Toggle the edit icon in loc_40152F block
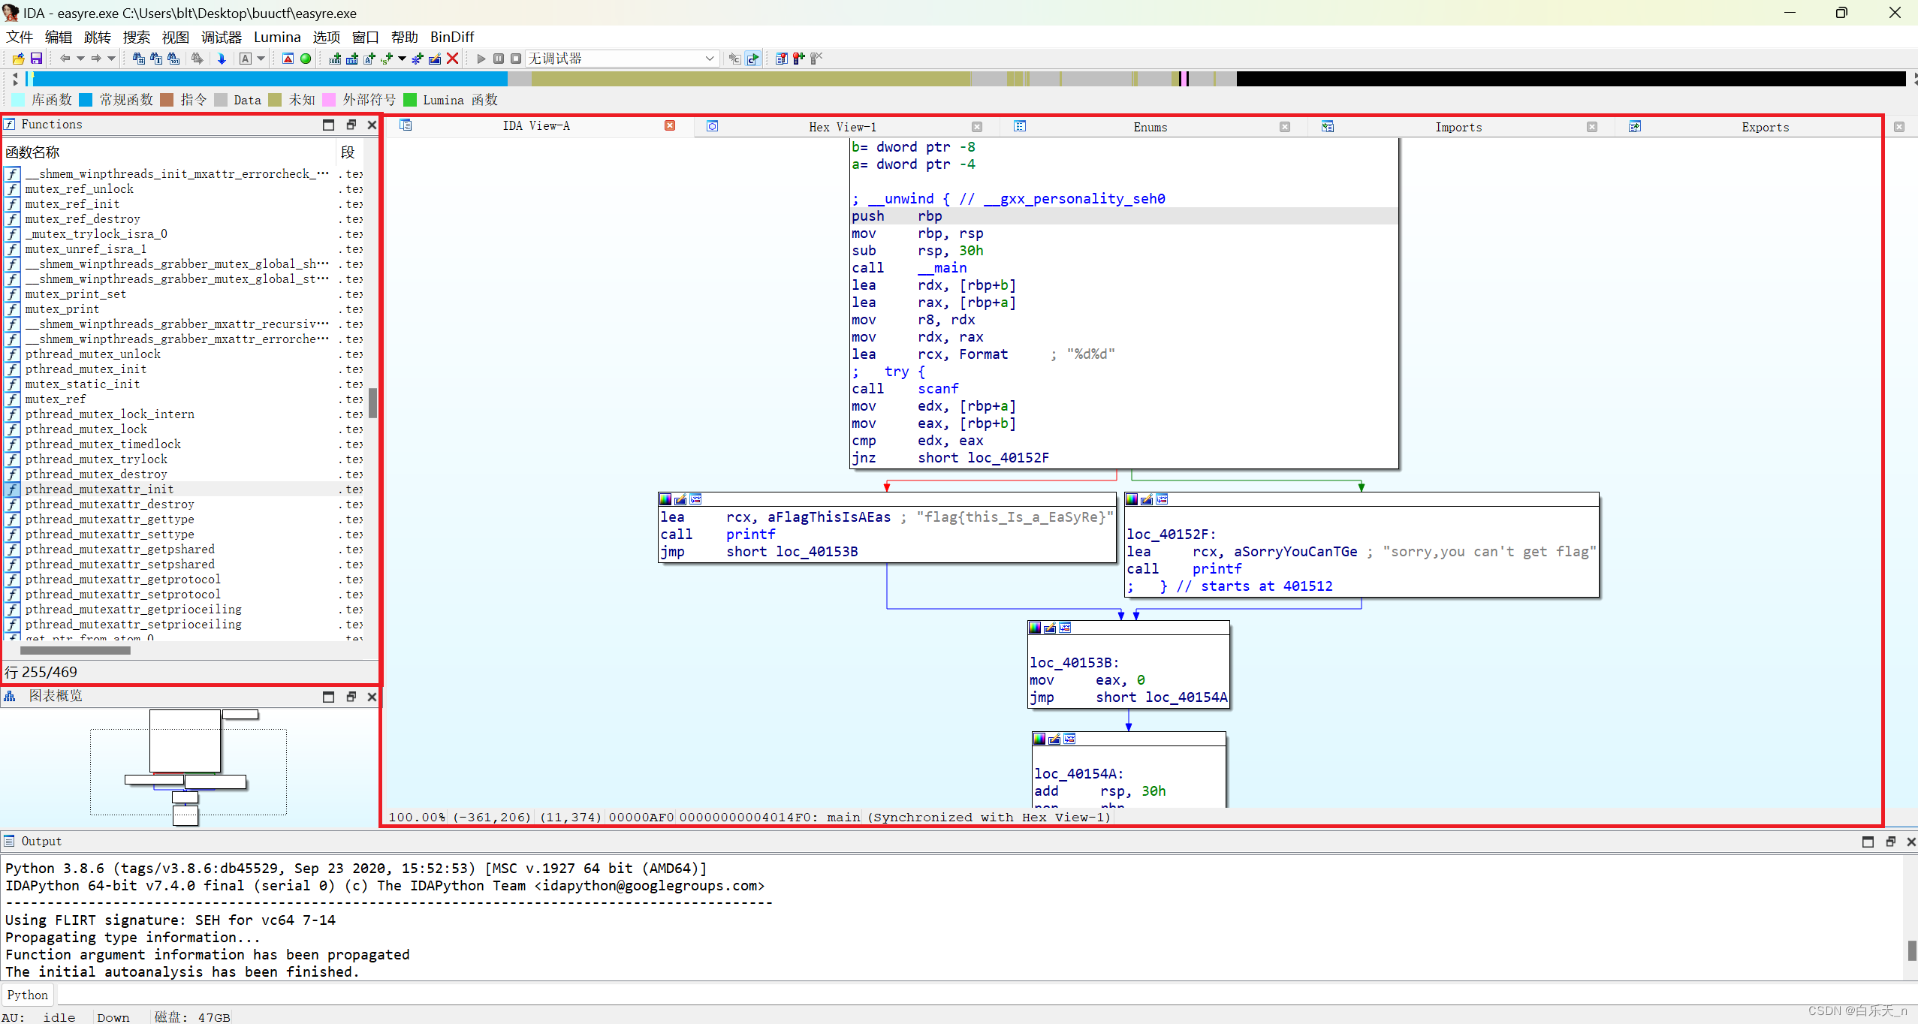1918x1024 pixels. coord(1147,499)
